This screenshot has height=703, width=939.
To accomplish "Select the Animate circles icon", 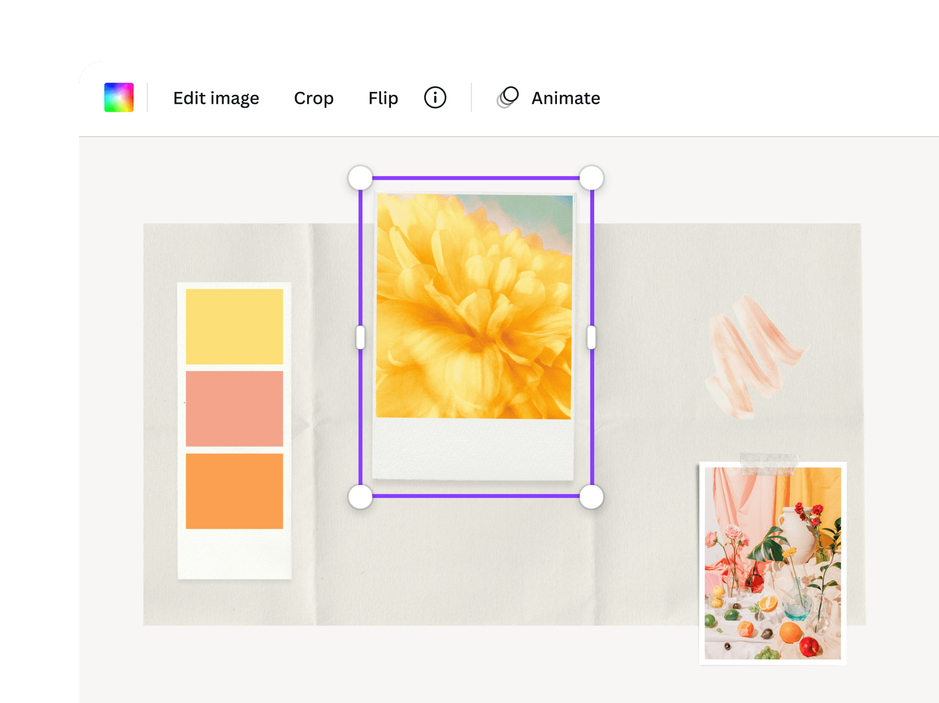I will pyautogui.click(x=507, y=97).
